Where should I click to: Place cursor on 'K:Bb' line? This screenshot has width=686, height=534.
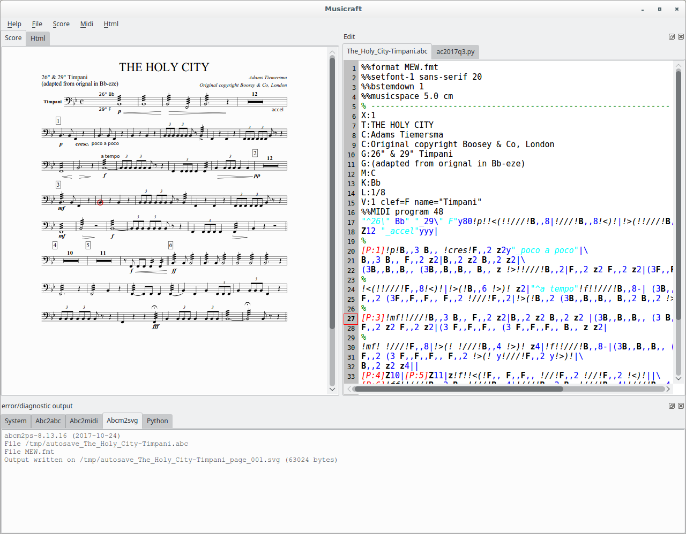click(371, 183)
